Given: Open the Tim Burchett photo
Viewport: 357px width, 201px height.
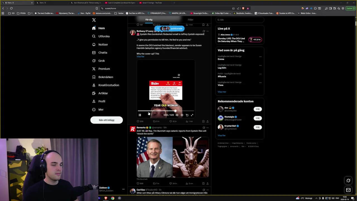Looking at the screenshot, I should 155,157.
